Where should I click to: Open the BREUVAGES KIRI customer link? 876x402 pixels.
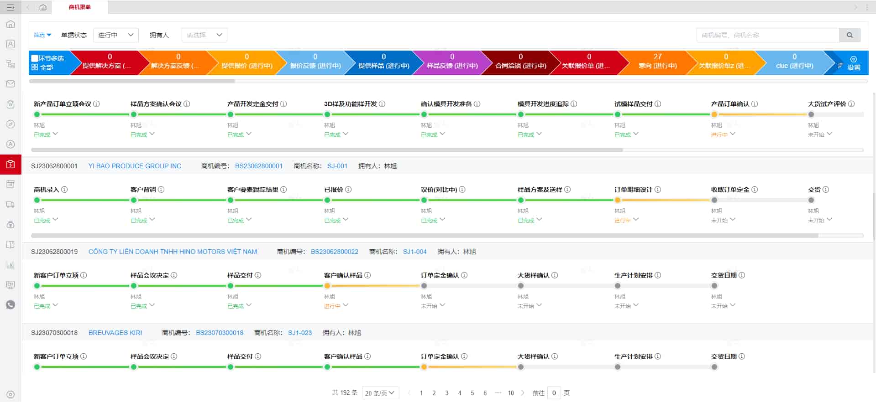[115, 333]
